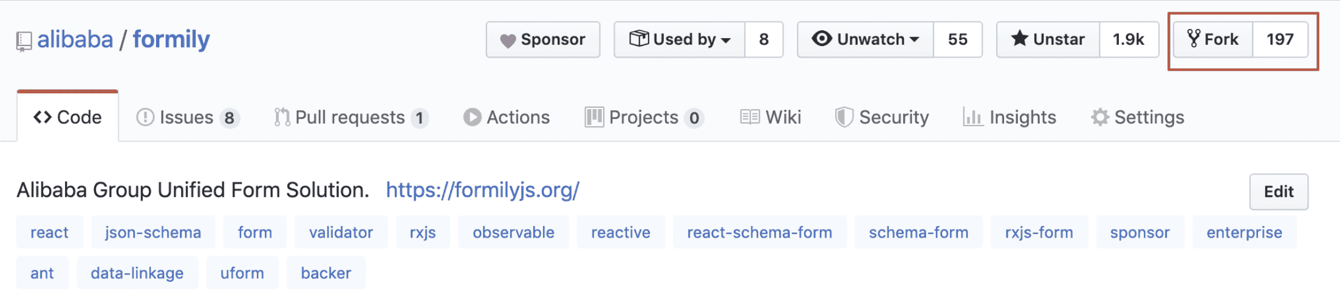Click the Used by package icon
Viewport: 1340px width, 297px height.
pos(638,39)
